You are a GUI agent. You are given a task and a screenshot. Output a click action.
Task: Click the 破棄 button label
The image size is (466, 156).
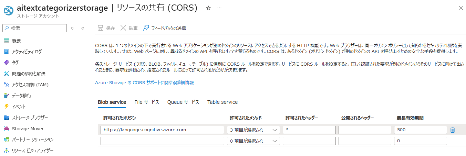(x=133, y=28)
